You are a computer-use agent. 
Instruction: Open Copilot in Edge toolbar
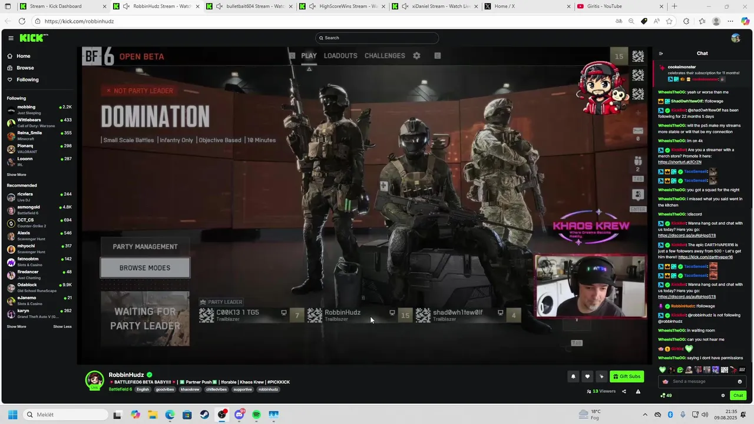(x=745, y=21)
